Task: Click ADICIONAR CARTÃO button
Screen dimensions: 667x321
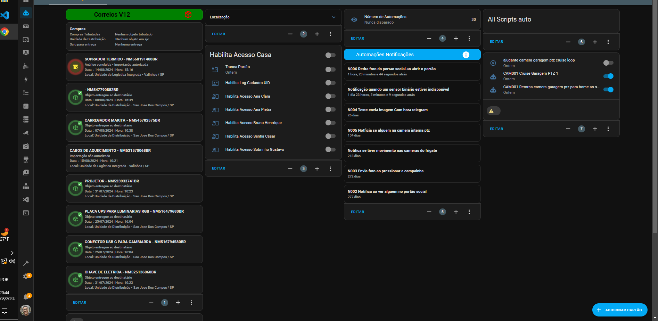Action: (x=620, y=310)
